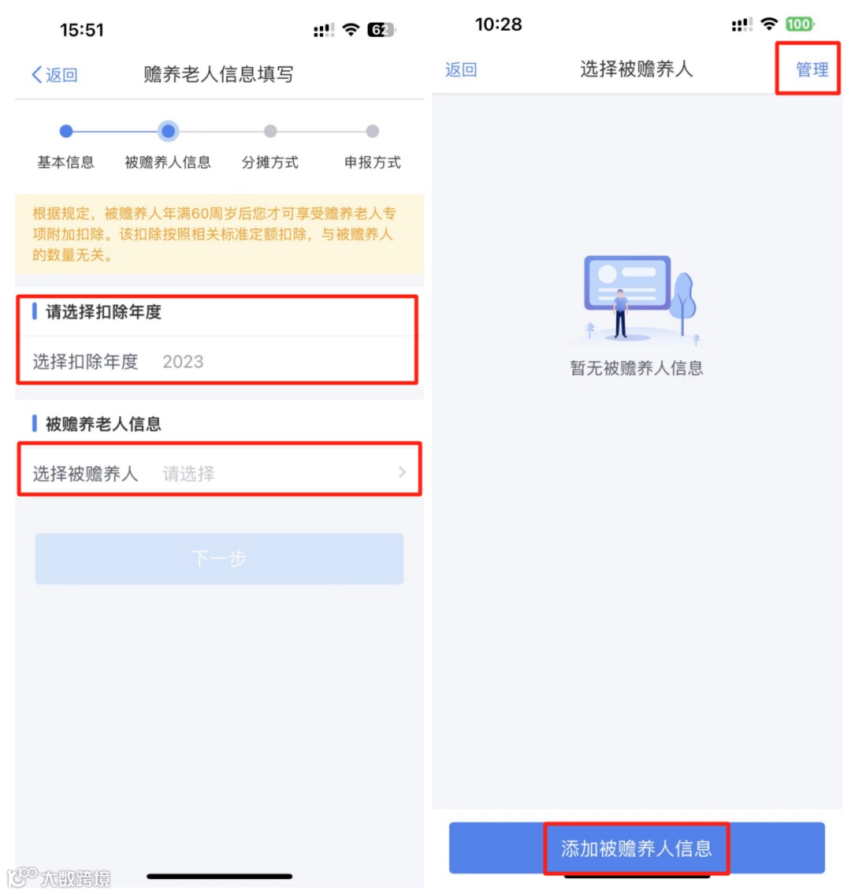
Task: Expand the 选择被赡养人 请选择 row
Action: click(219, 473)
